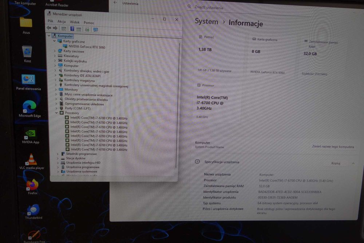Expand the Porty (COM i LPT) node
The height and width of the screenshot is (243, 364).
pyautogui.click(x=56, y=108)
